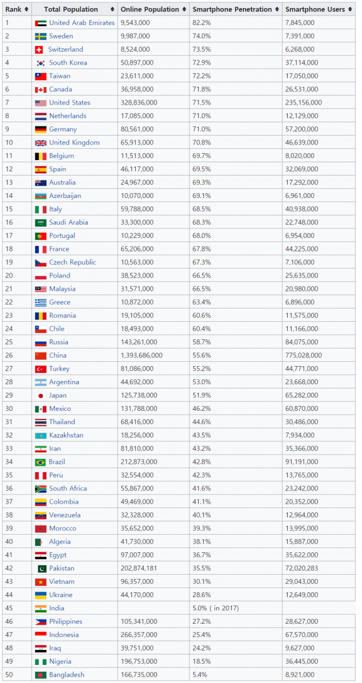This screenshot has width=362, height=683.
Task: Sort by Smartphone Users column arrows
Action: click(x=350, y=10)
